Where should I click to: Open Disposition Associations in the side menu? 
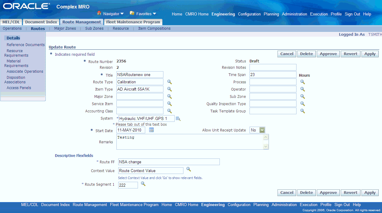[15, 80]
